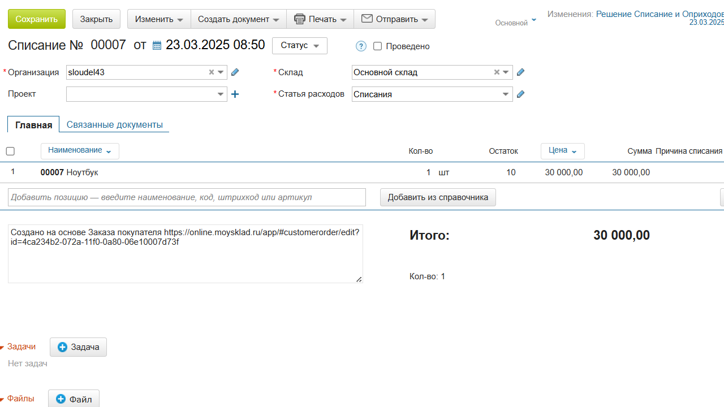Open the Статус dropdown
Image resolution: width=724 pixels, height=407 pixels.
(x=300, y=45)
